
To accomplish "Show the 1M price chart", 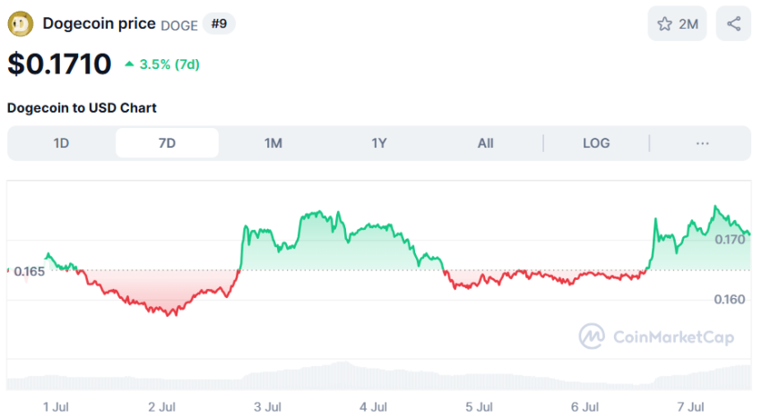I will point(273,143).
